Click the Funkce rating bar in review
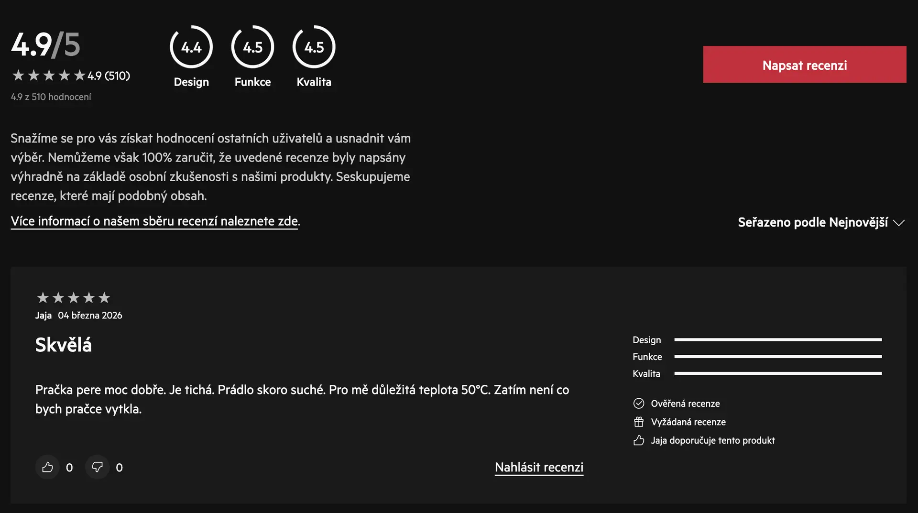Screen dimensions: 918x513 pyautogui.click(x=777, y=357)
